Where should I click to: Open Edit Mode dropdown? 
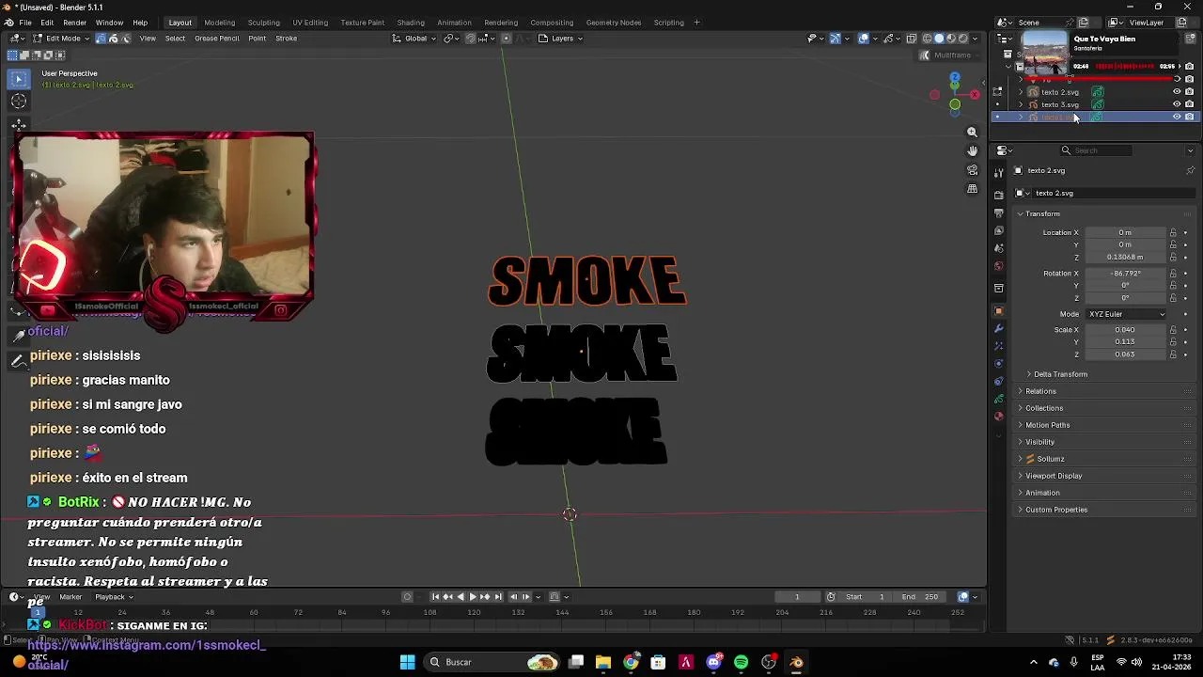[x=61, y=39]
